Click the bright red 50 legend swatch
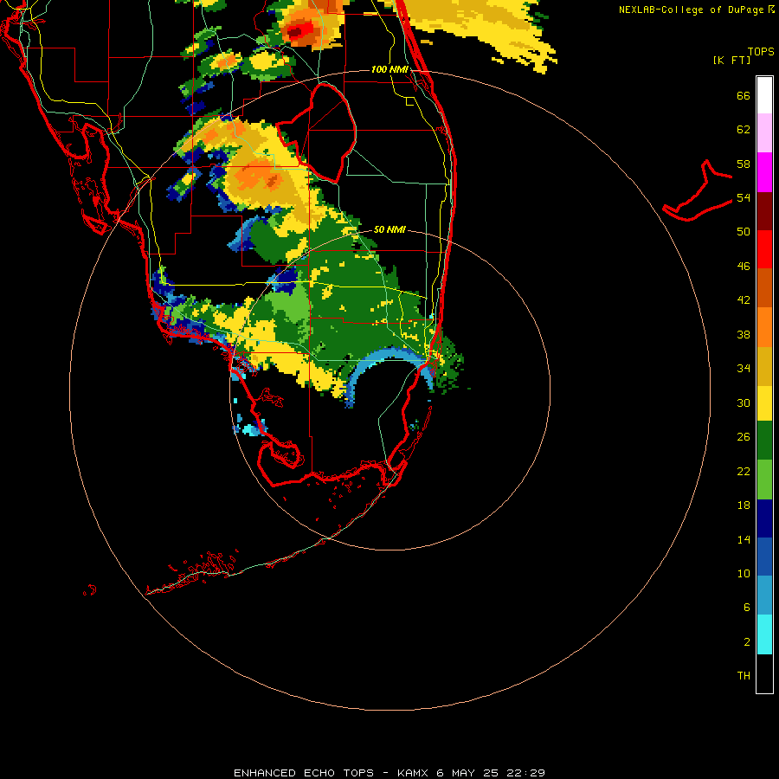 (x=764, y=249)
